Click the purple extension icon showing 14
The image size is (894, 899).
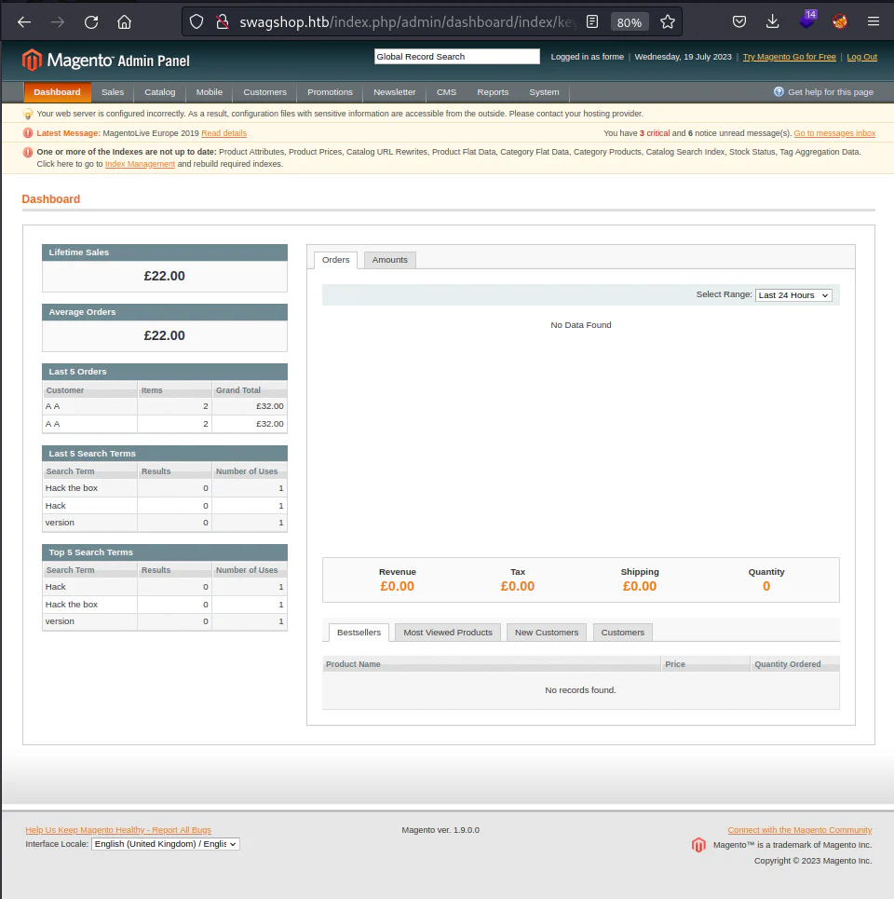point(806,20)
